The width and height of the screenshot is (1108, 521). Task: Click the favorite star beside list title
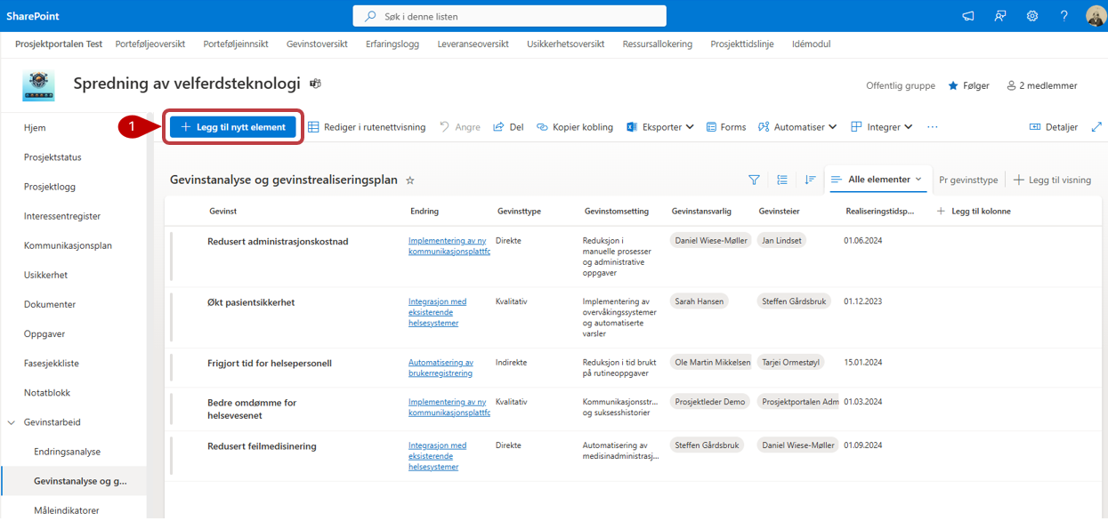[x=410, y=180]
